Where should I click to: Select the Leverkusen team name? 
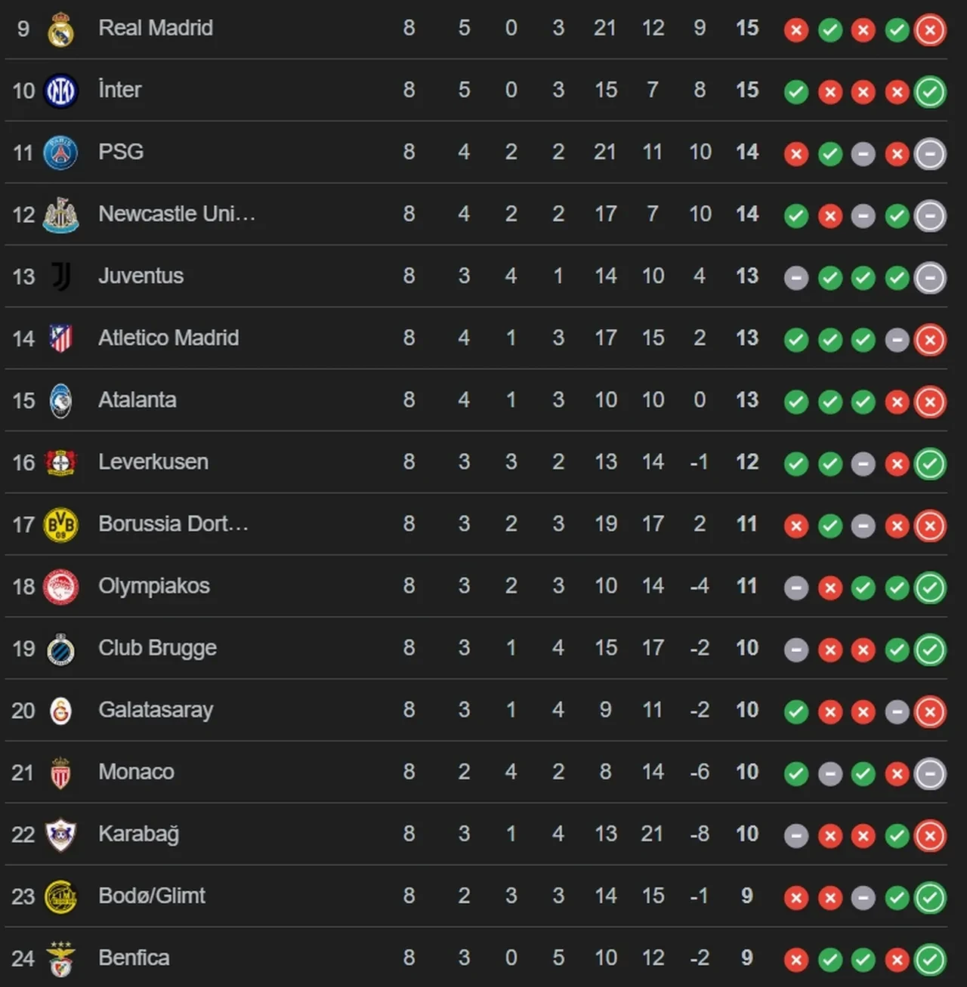(x=153, y=462)
